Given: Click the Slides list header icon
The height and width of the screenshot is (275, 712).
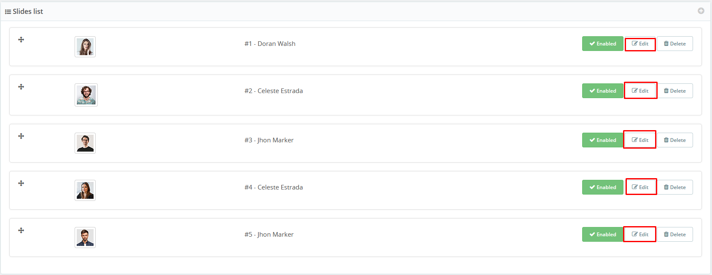Looking at the screenshot, I should (x=8, y=12).
